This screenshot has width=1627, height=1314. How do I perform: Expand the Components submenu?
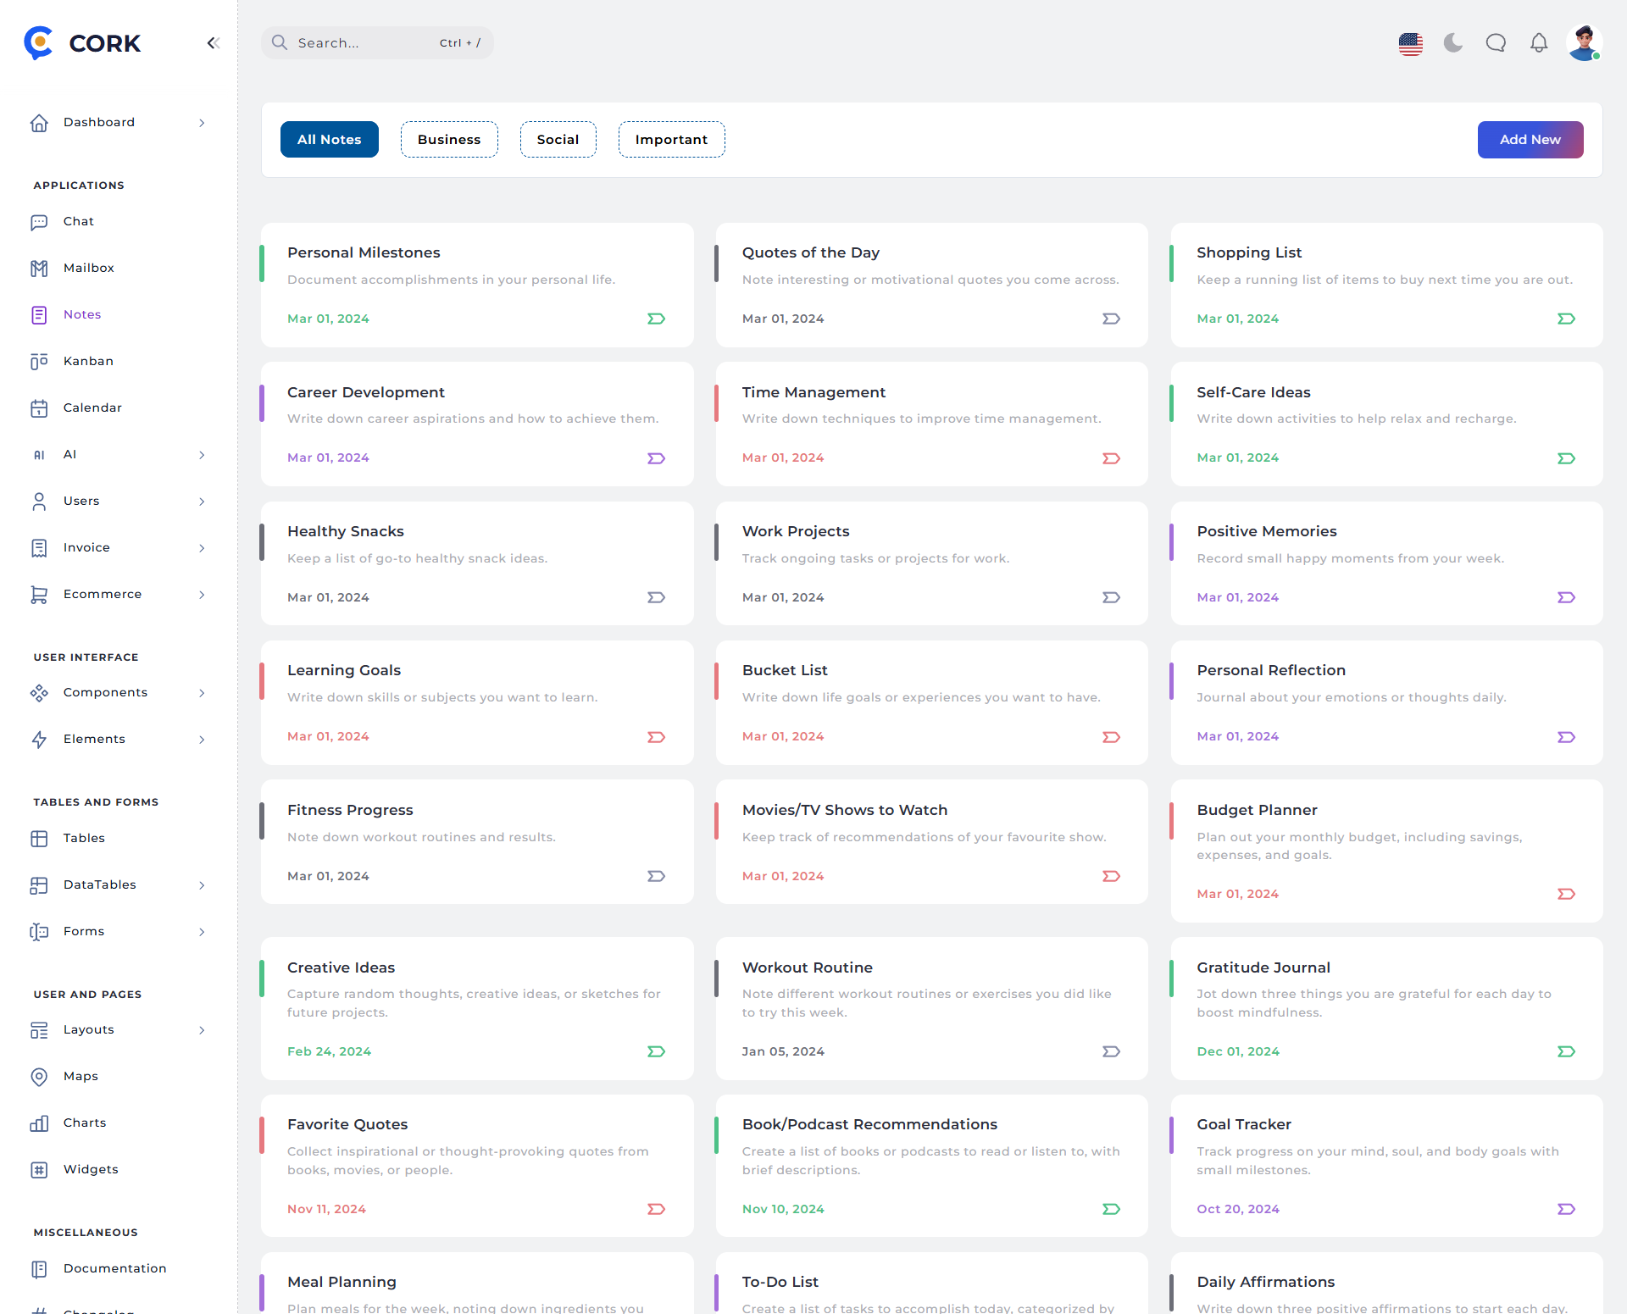[x=202, y=693]
